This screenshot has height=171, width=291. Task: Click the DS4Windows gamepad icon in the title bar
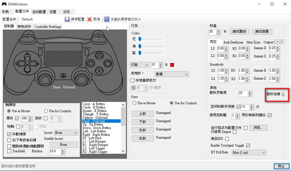[x=5, y=4]
